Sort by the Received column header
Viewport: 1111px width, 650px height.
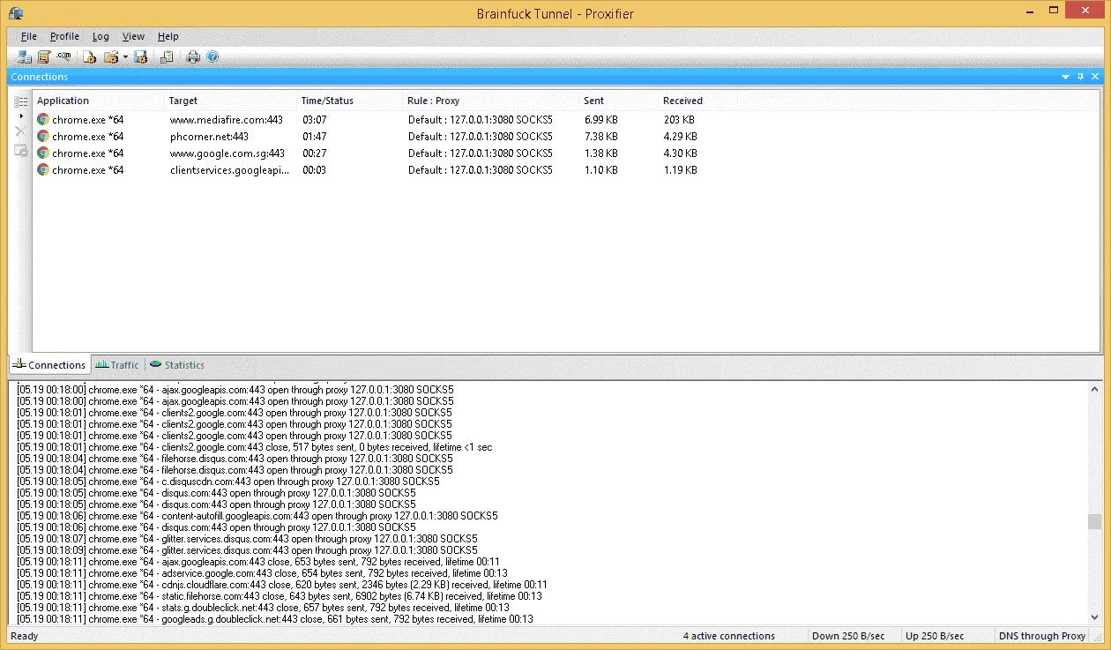pos(697,101)
